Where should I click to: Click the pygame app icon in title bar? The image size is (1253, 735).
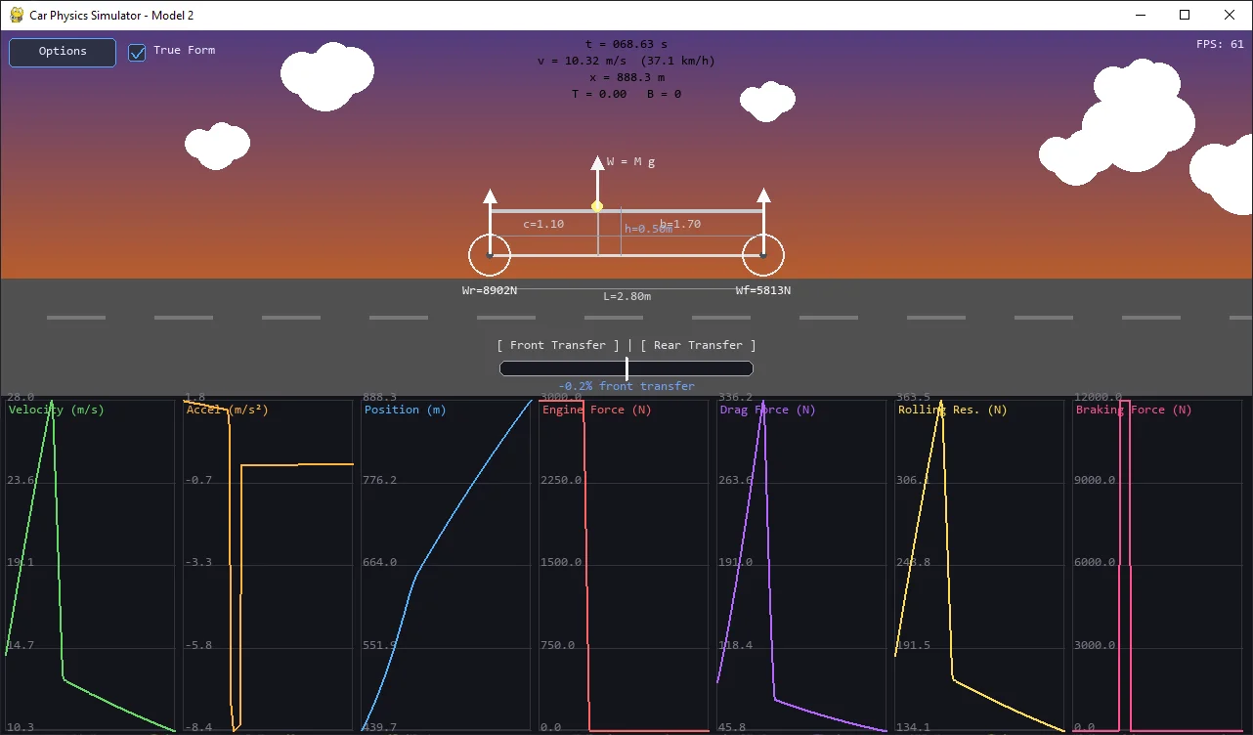point(16,15)
